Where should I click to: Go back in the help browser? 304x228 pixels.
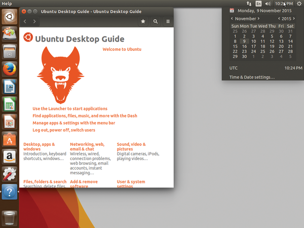coord(25,21)
